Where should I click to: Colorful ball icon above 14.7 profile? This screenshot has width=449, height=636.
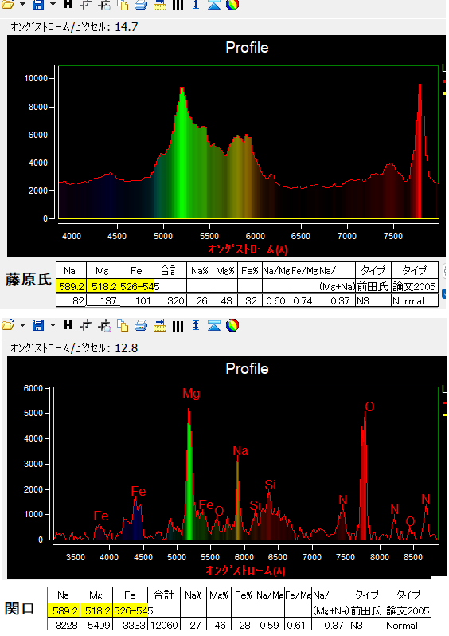(x=232, y=5)
